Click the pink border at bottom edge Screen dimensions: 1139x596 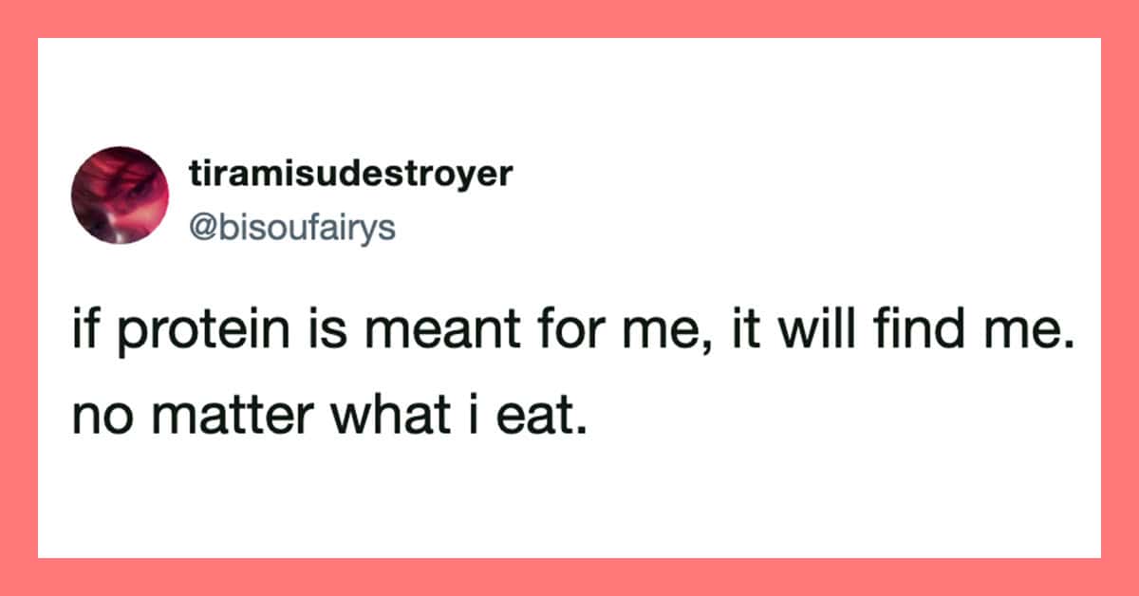pyautogui.click(x=569, y=577)
